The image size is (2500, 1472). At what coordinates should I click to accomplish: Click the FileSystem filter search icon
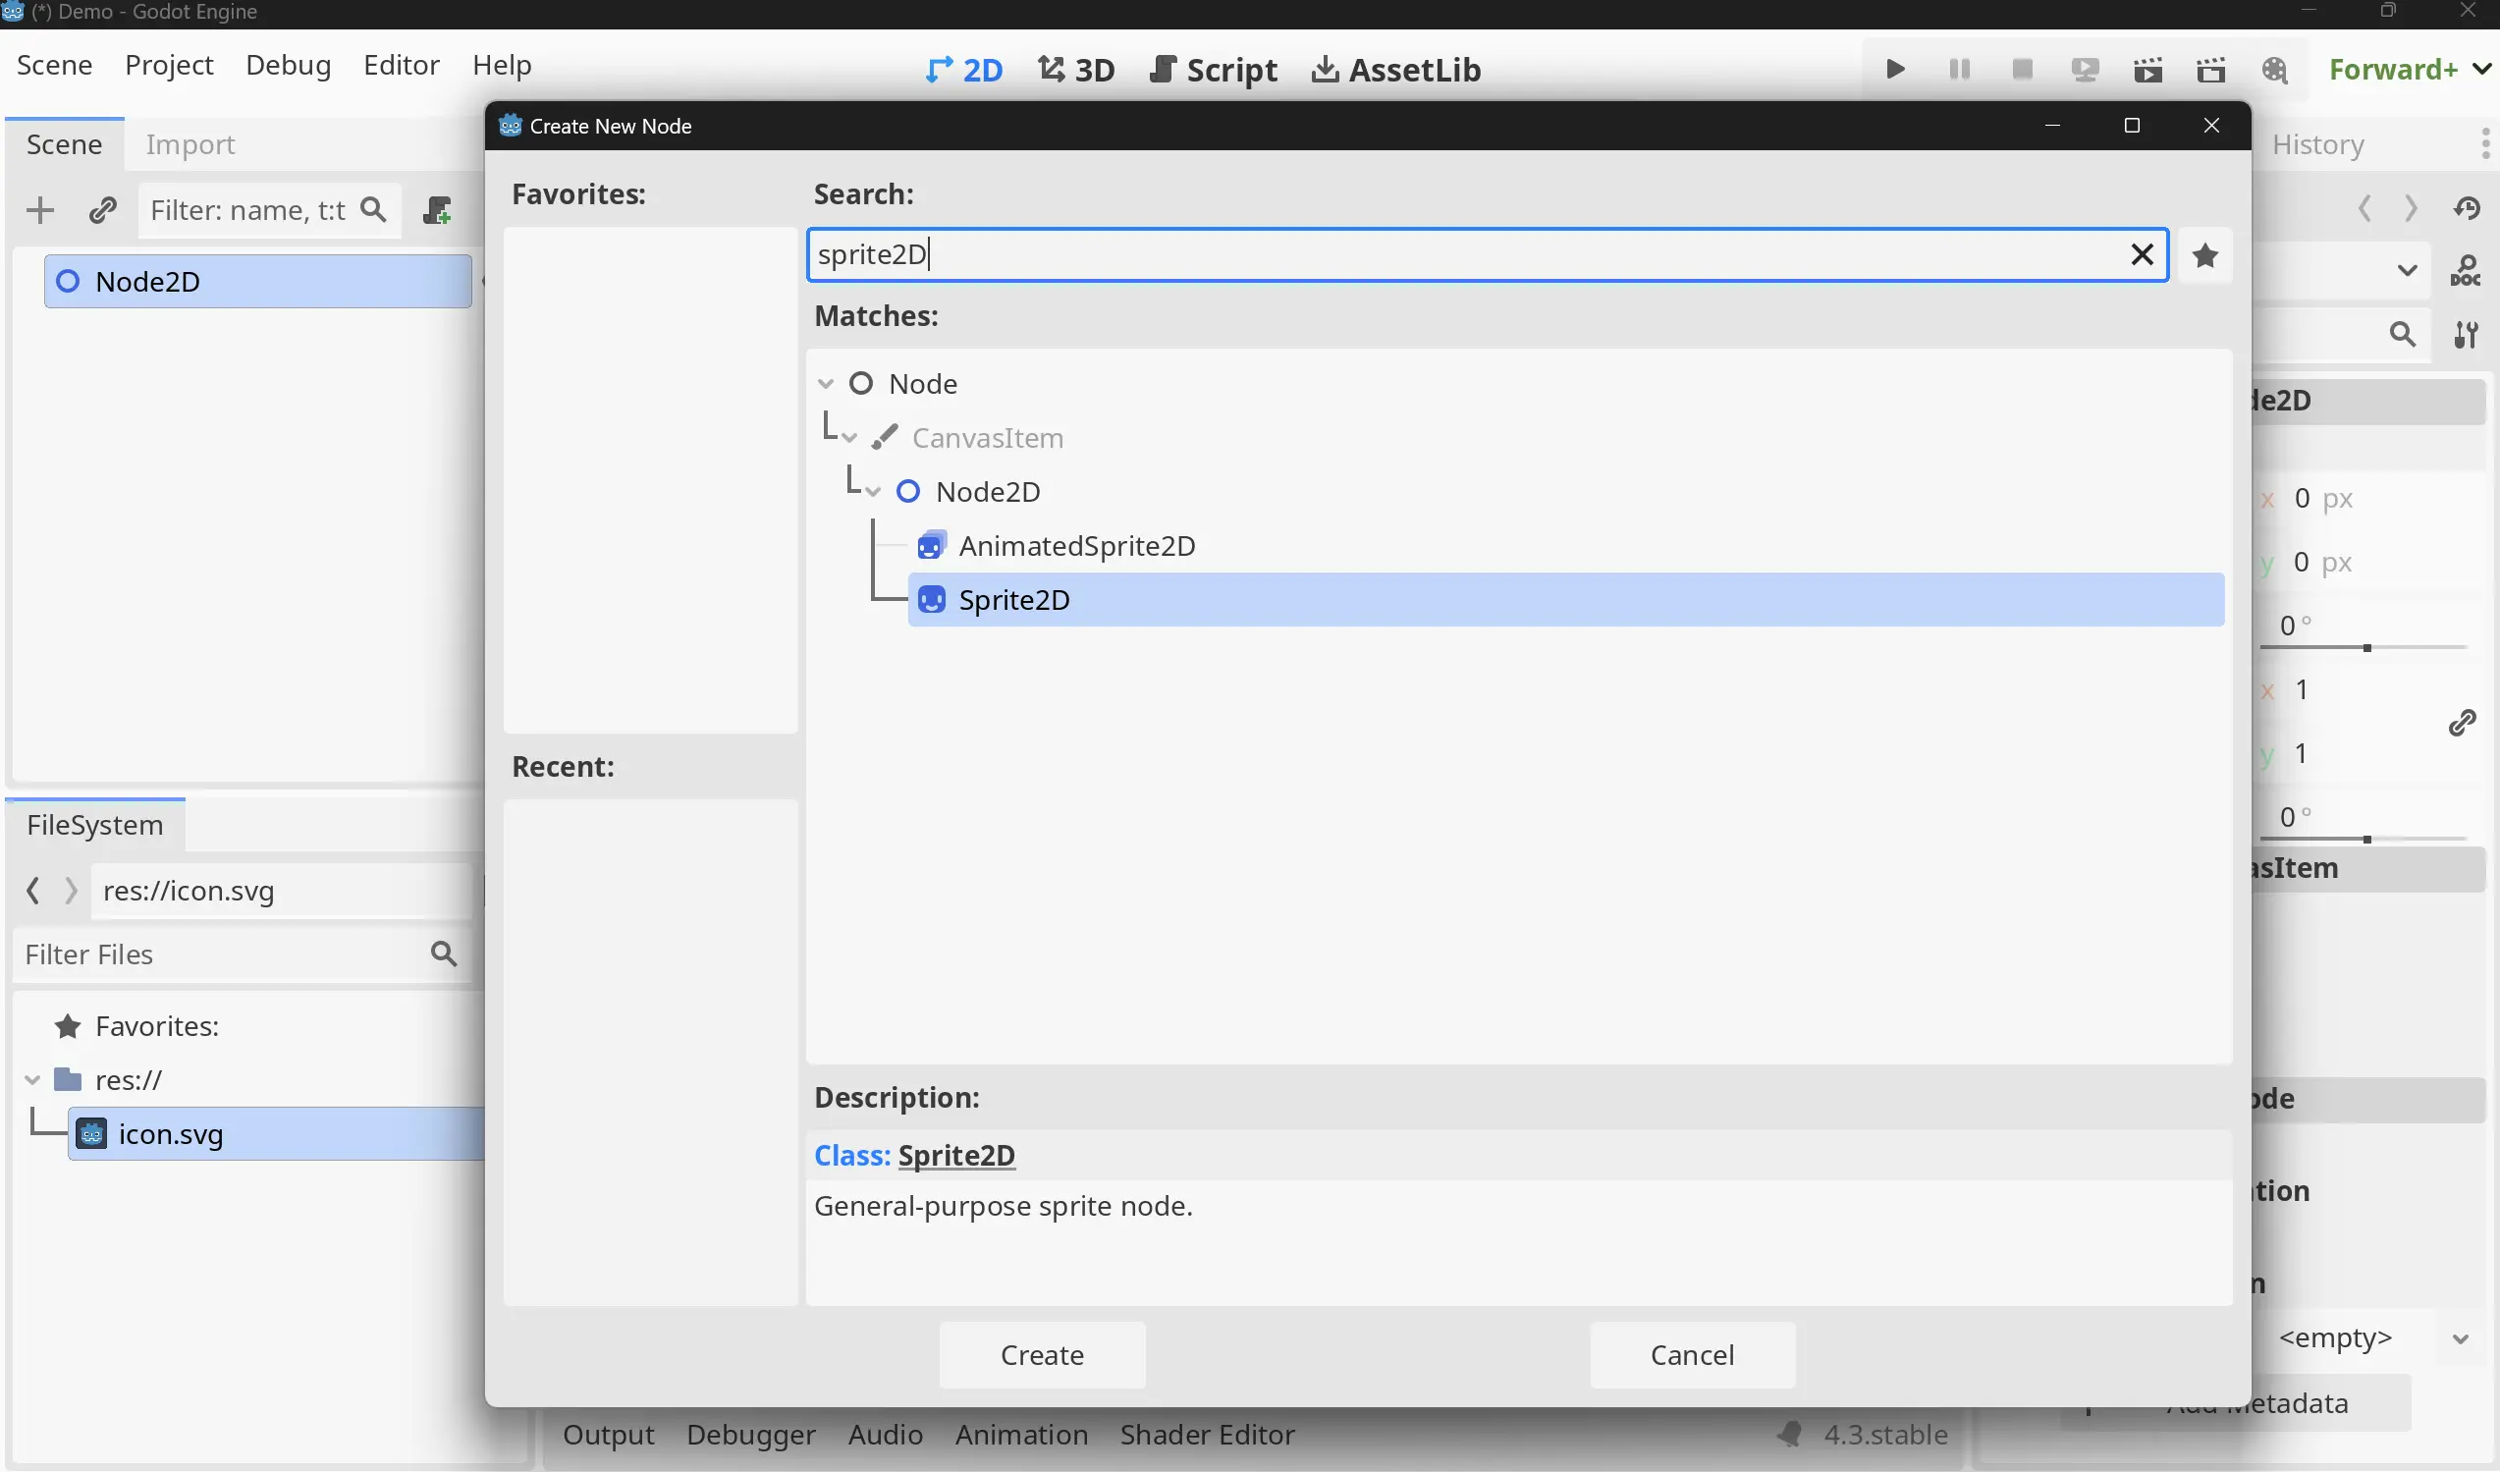pyautogui.click(x=444, y=954)
